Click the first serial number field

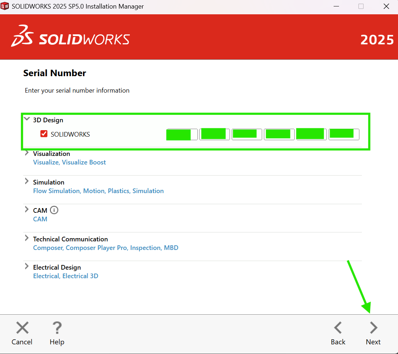point(182,134)
